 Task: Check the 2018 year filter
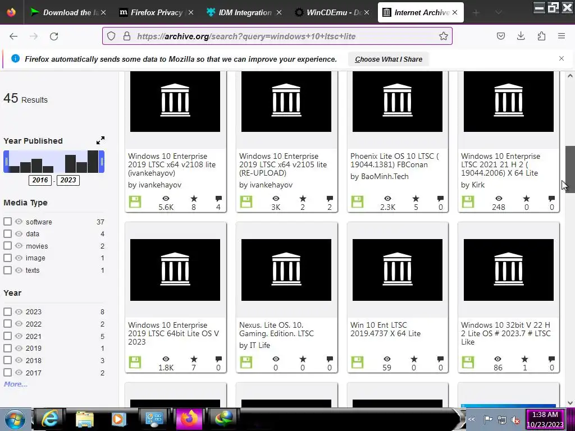7,360
